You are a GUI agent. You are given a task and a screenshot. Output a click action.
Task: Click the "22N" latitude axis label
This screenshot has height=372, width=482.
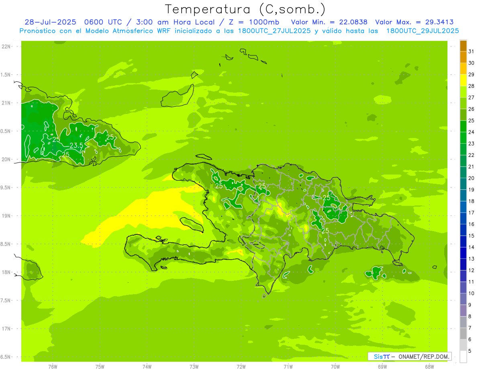6,47
